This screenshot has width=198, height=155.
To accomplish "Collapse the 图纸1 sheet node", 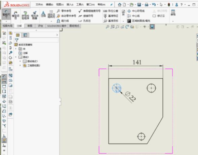I will point(16,57).
